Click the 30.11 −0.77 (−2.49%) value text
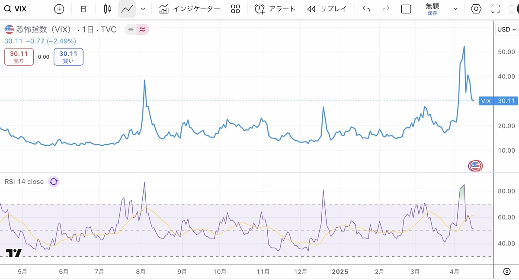The image size is (519, 280). point(40,41)
